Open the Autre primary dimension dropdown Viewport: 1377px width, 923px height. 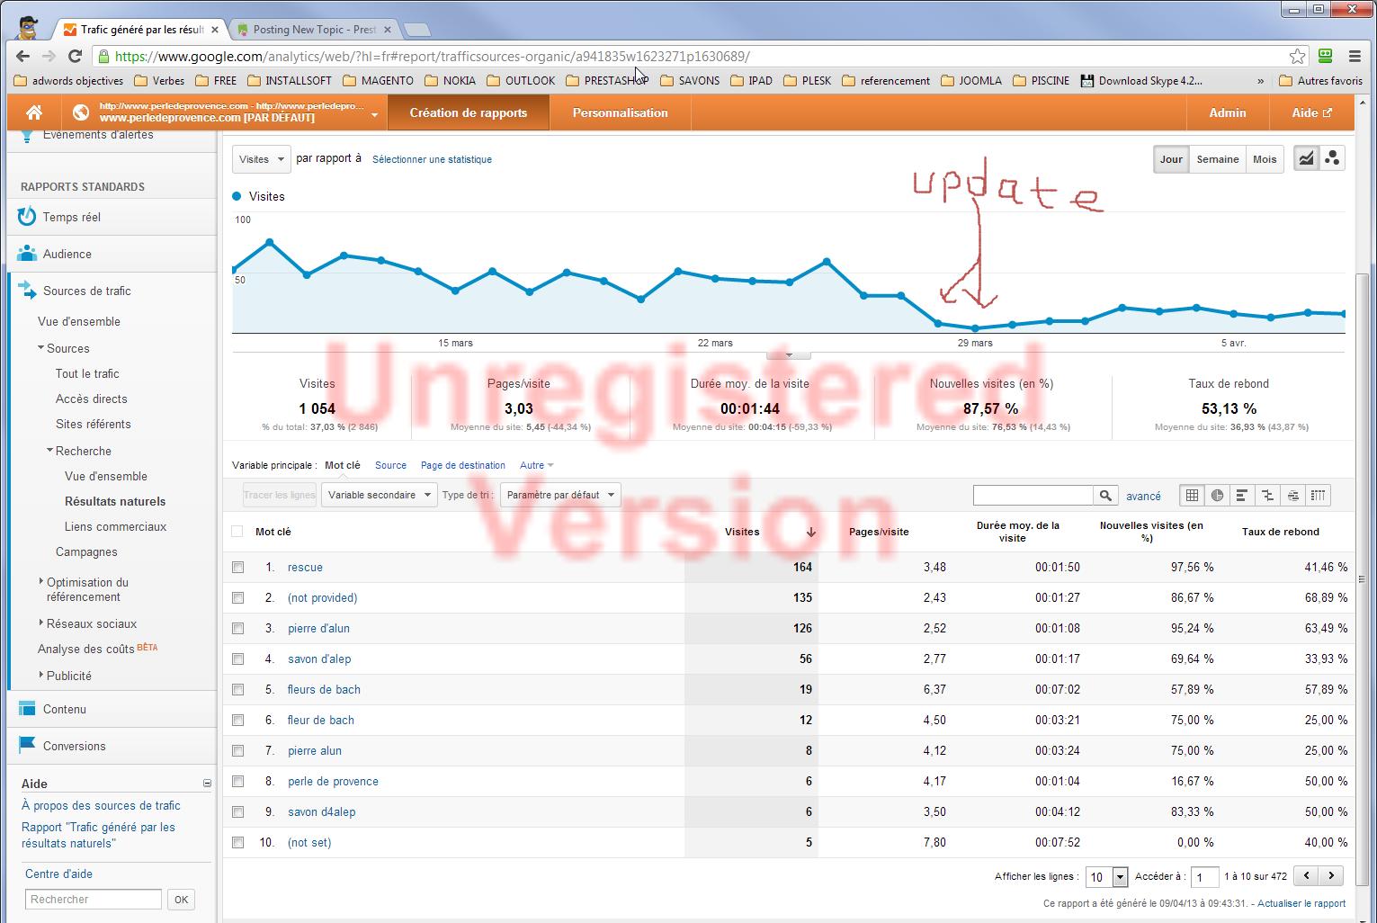[536, 465]
